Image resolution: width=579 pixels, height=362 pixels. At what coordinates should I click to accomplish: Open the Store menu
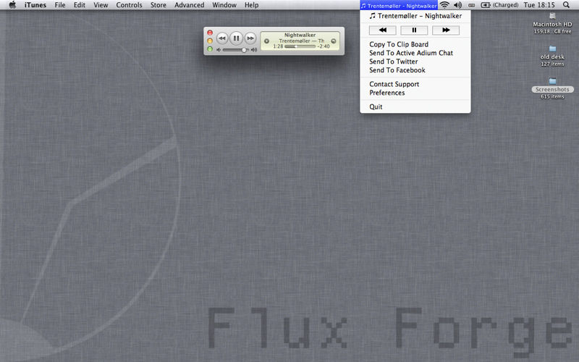click(x=158, y=5)
